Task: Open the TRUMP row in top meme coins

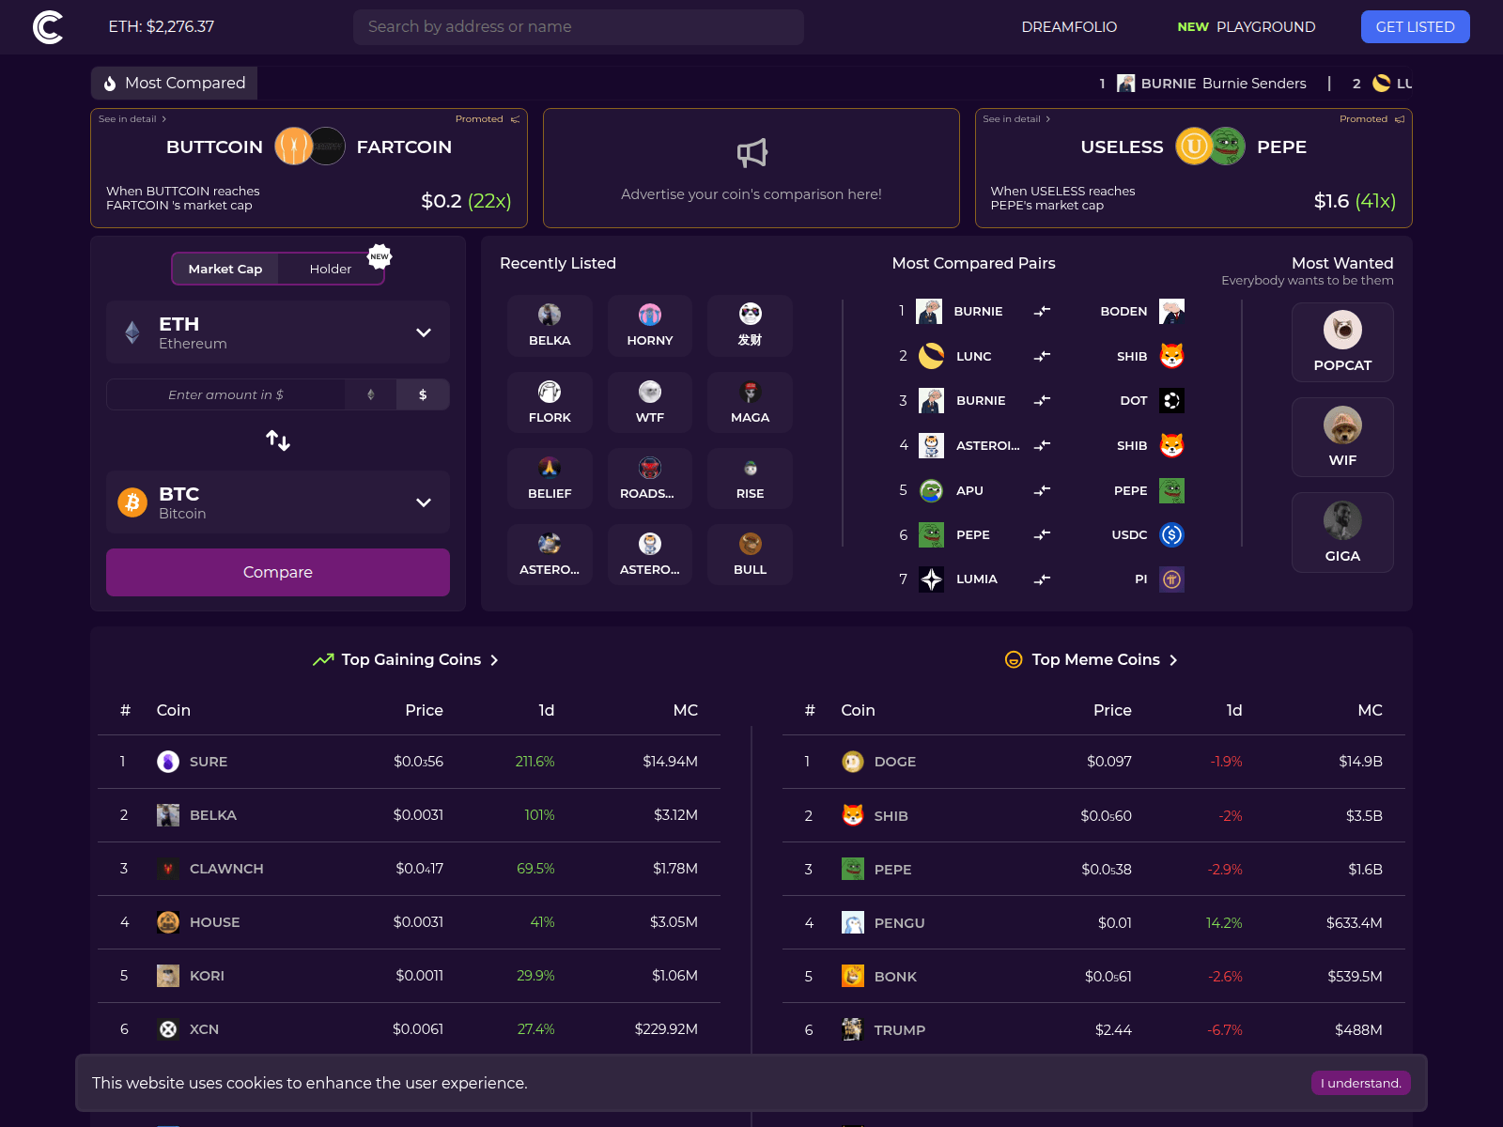Action: 1093,1030
